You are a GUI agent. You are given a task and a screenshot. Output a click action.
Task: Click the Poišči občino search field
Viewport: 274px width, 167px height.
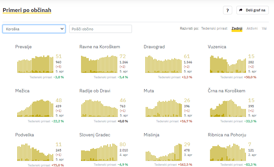click(x=101, y=29)
